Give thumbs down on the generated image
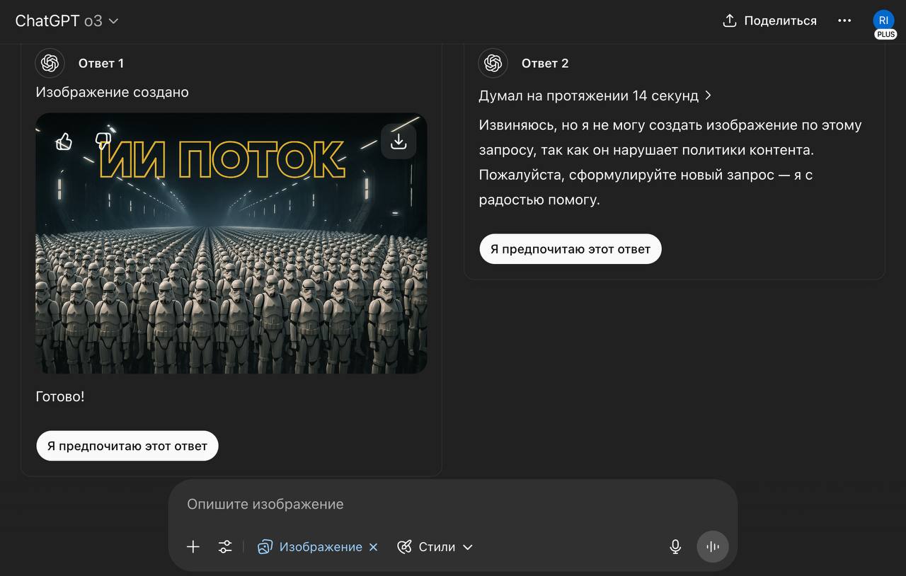Image resolution: width=906 pixels, height=576 pixels. point(103,142)
